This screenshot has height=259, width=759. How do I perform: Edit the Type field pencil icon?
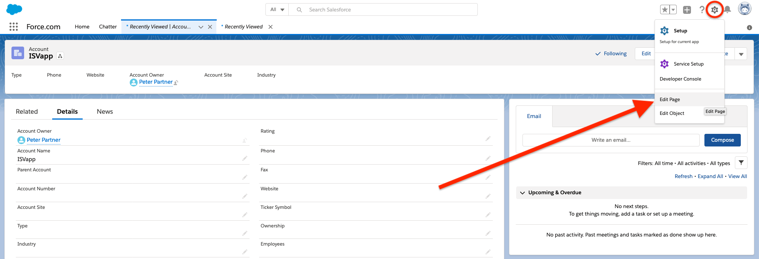click(x=245, y=233)
